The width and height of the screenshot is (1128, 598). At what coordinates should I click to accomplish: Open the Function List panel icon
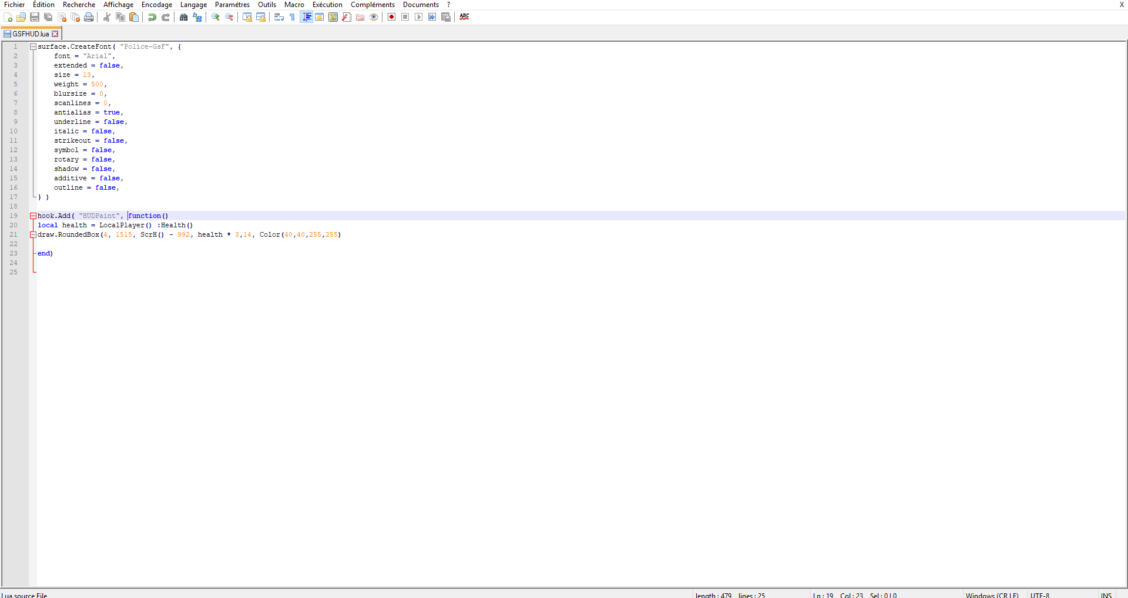coord(347,17)
